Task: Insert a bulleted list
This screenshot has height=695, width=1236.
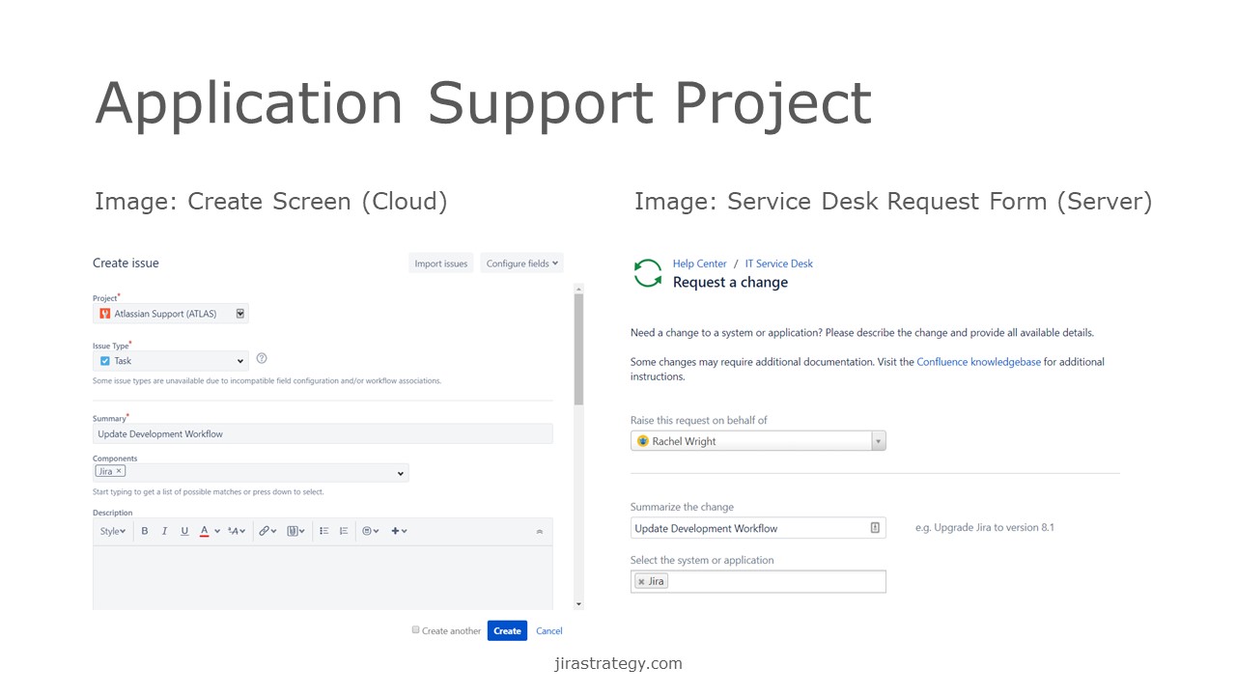Action: coord(324,531)
